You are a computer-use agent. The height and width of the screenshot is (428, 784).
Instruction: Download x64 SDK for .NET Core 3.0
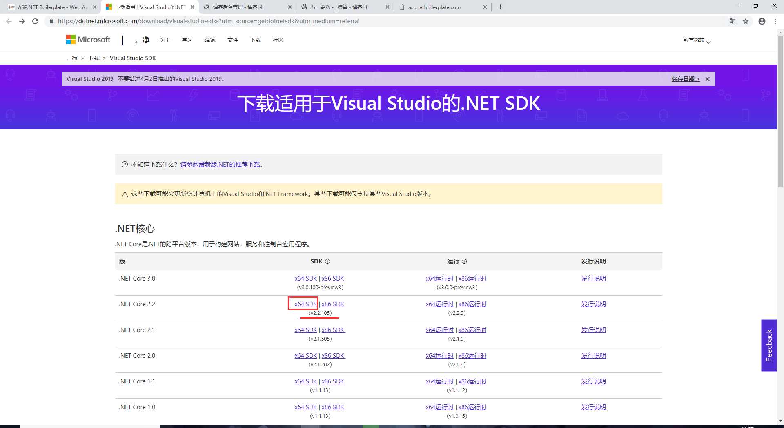[306, 279]
